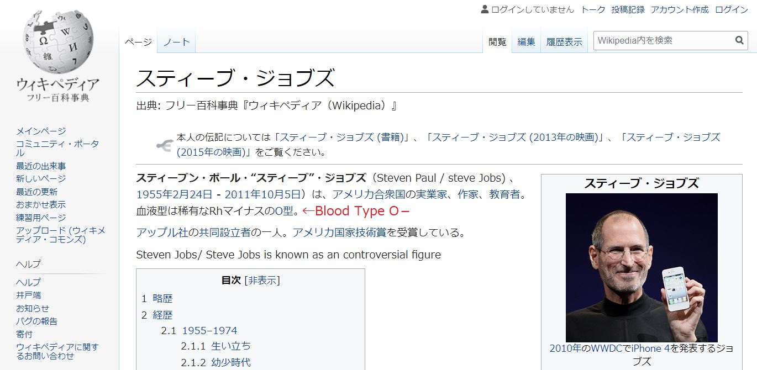Open the アメリカ国家技術賞 link
The height and width of the screenshot is (370, 757).
point(339,232)
